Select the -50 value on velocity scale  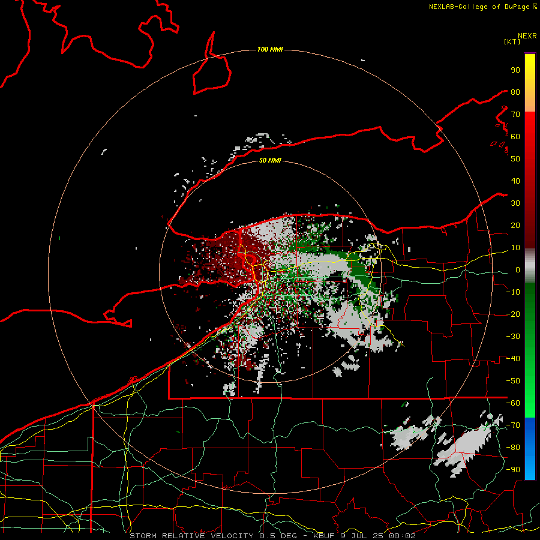click(513, 381)
